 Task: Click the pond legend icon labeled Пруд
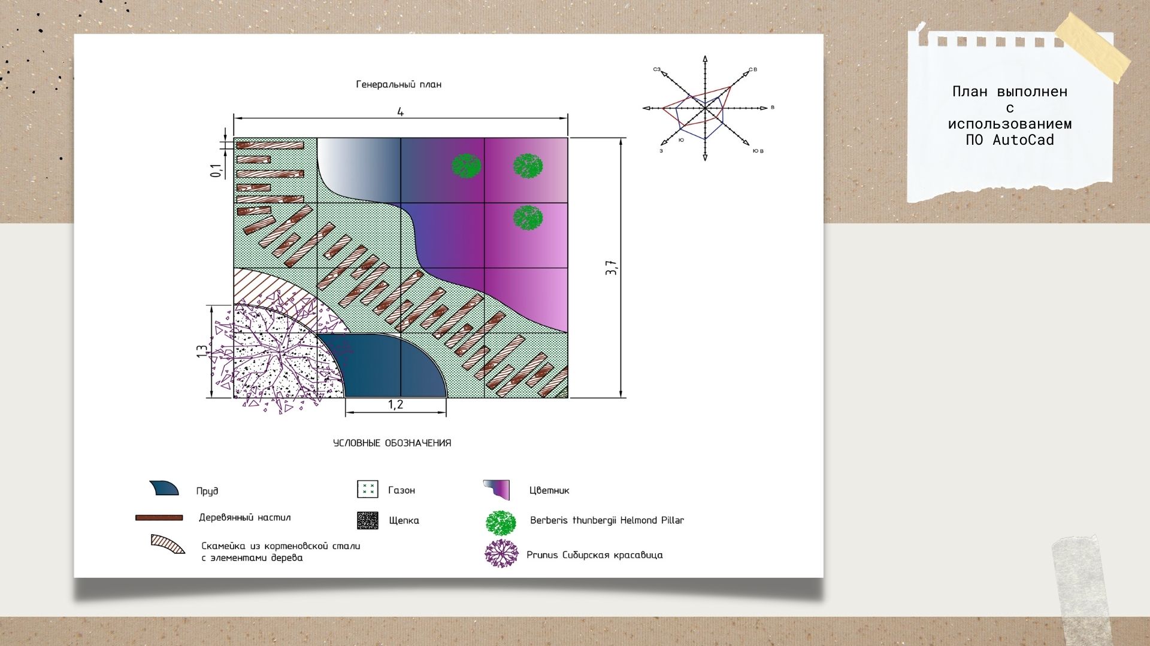[164, 488]
